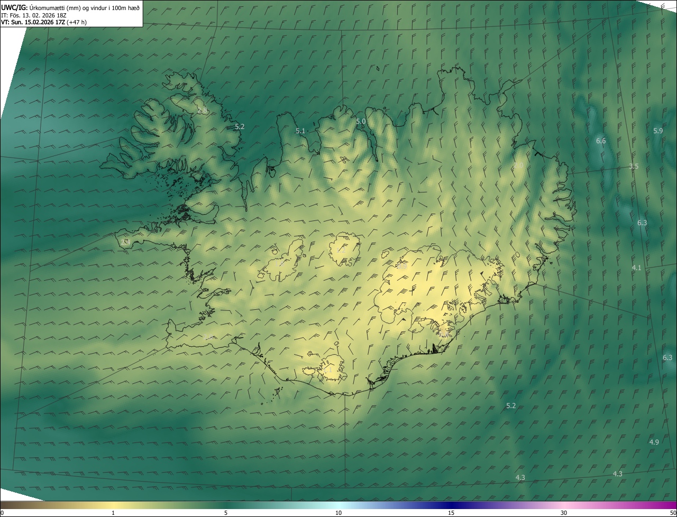Click the 3.5 value on the grid line

coord(634,166)
